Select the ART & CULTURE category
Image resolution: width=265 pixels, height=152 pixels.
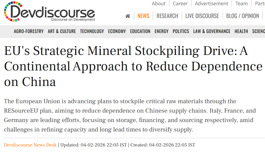click(62, 31)
